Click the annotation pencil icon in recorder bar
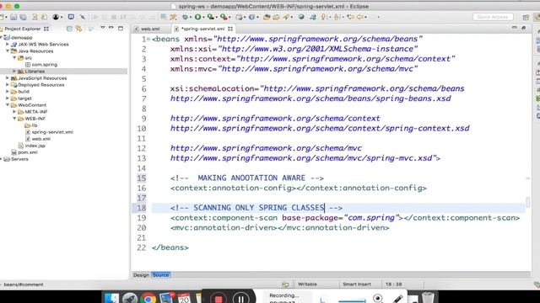This screenshot has height=303, width=540. point(397,298)
